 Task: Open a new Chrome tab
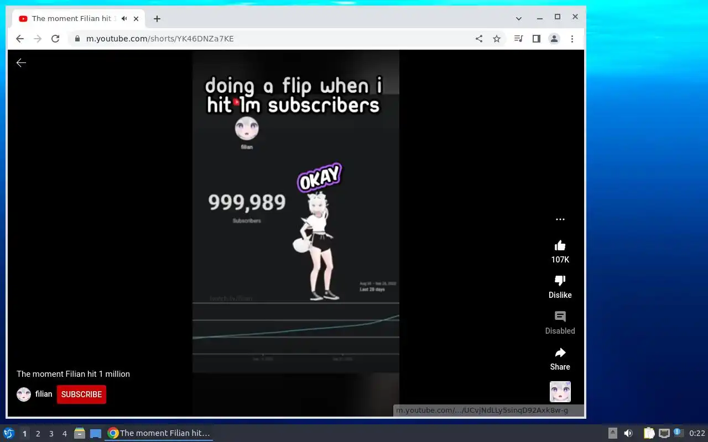pyautogui.click(x=157, y=19)
